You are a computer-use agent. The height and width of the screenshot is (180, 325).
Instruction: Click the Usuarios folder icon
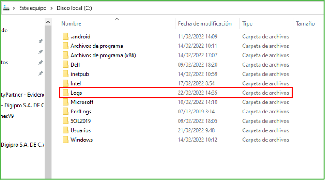(65, 130)
